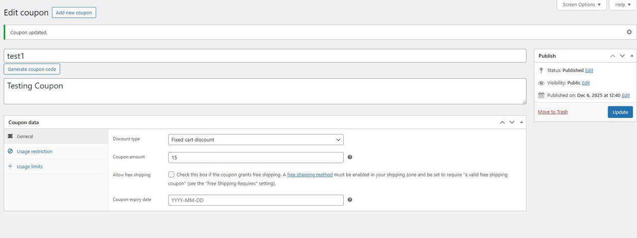Open the free shipping method link
The image size is (637, 238).
click(310, 175)
